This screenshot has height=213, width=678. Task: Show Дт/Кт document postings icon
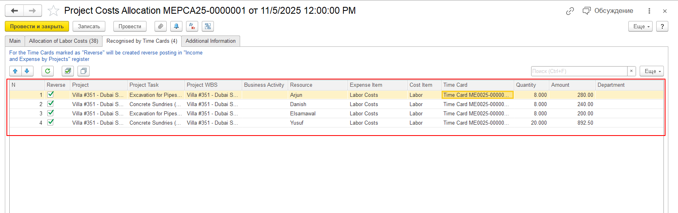192,26
